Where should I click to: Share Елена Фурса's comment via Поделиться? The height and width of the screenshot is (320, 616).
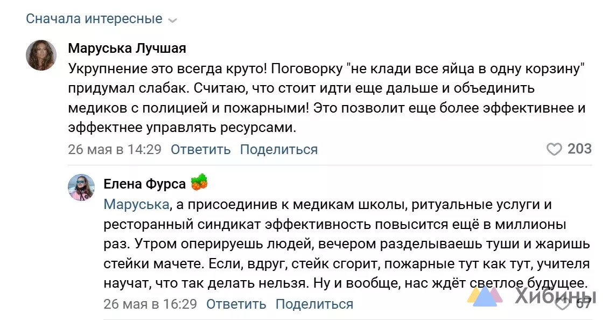[314, 304]
